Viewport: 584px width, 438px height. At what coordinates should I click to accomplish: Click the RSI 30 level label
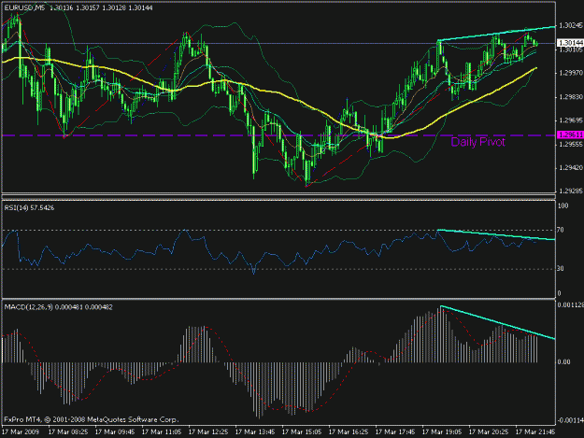pos(560,269)
